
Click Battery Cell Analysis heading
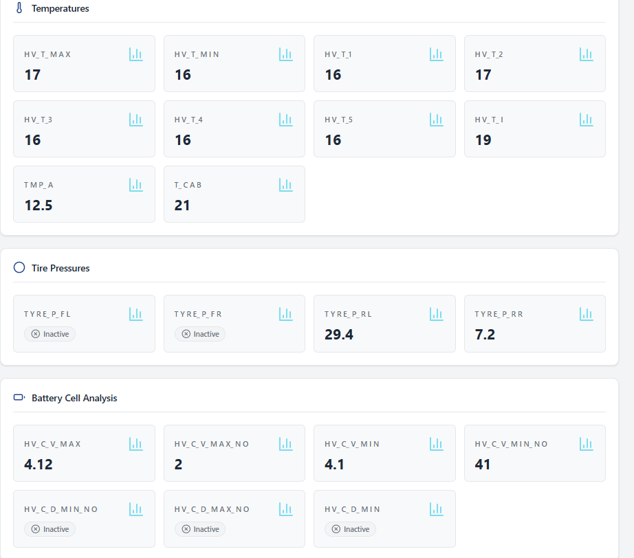click(74, 398)
